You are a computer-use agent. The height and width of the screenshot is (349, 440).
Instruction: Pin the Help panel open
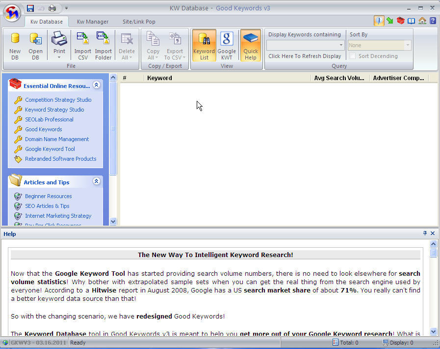(x=425, y=233)
